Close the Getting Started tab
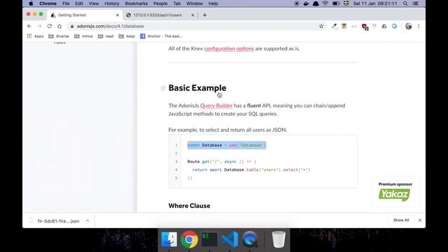The width and height of the screenshot is (448, 252). point(117,15)
